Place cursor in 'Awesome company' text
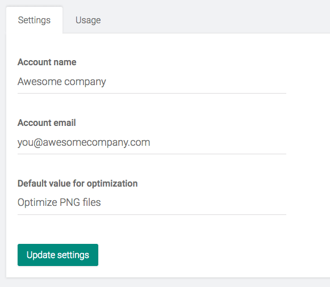Viewport: 330px width, 287px height. coord(62,82)
